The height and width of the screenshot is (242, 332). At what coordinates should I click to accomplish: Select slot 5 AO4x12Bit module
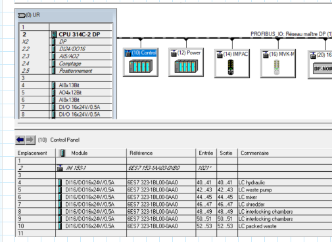pos(66,92)
